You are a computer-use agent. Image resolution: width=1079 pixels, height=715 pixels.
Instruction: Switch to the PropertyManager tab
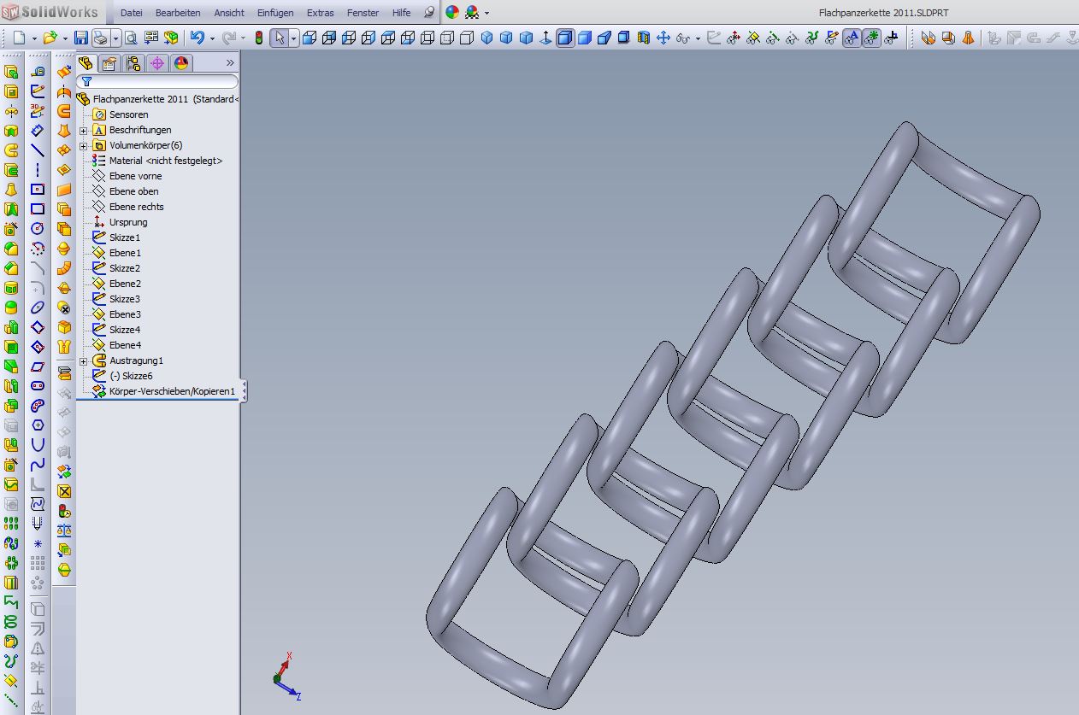(x=109, y=63)
